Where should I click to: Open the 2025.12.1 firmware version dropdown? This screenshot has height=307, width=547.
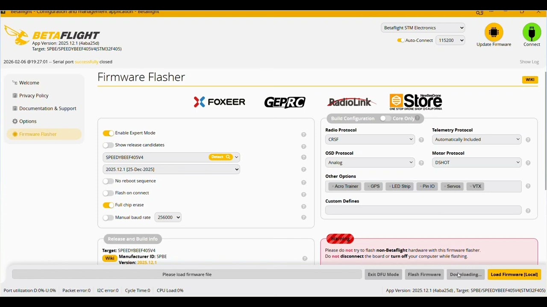coord(171,169)
